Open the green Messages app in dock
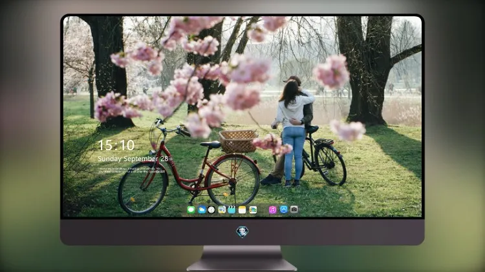Viewport: 485px width, 272px height. 191,209
